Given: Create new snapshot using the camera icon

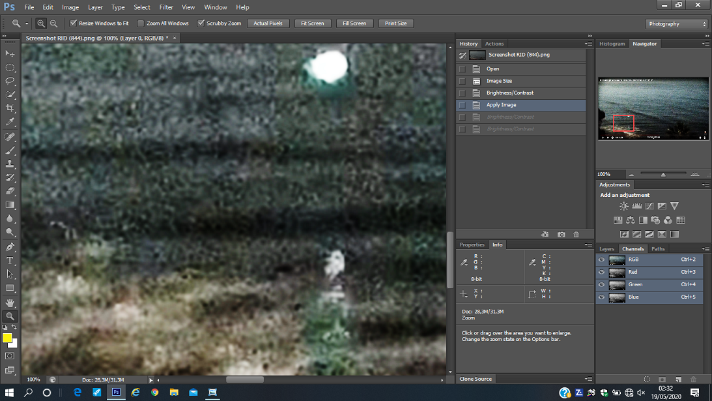Looking at the screenshot, I should (562, 234).
